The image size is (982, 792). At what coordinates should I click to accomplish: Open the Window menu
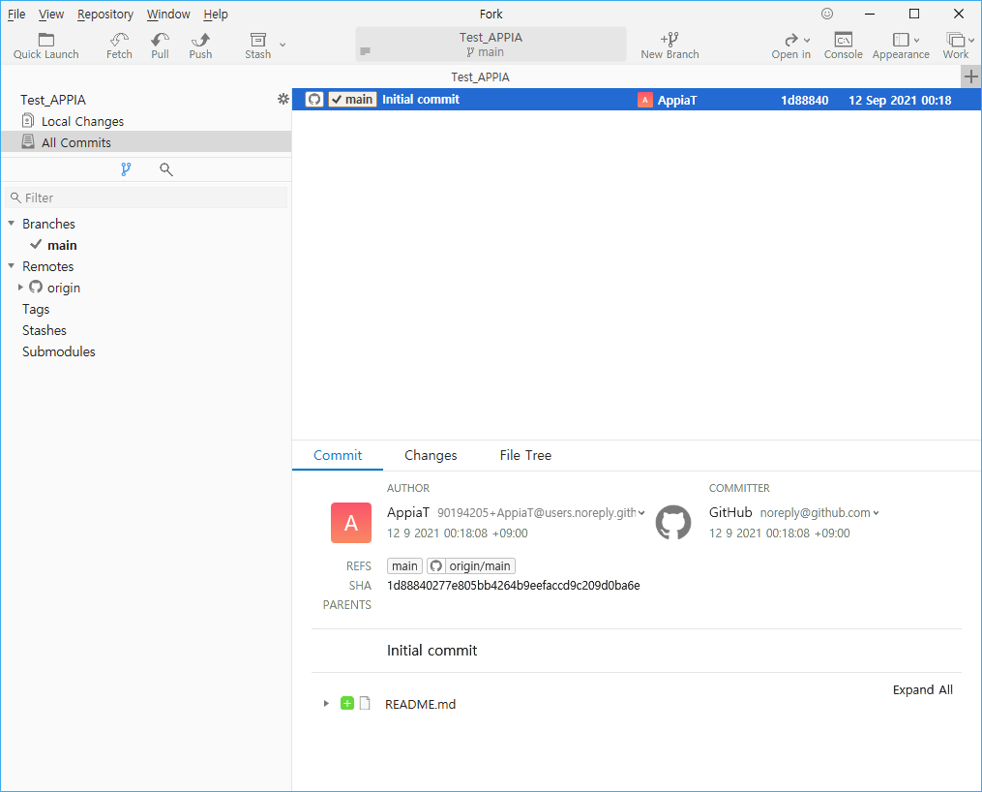coord(168,14)
